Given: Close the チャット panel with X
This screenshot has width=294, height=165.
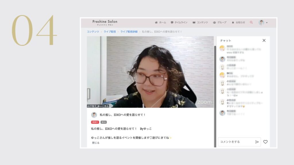Looking at the screenshot, I should click(264, 40).
